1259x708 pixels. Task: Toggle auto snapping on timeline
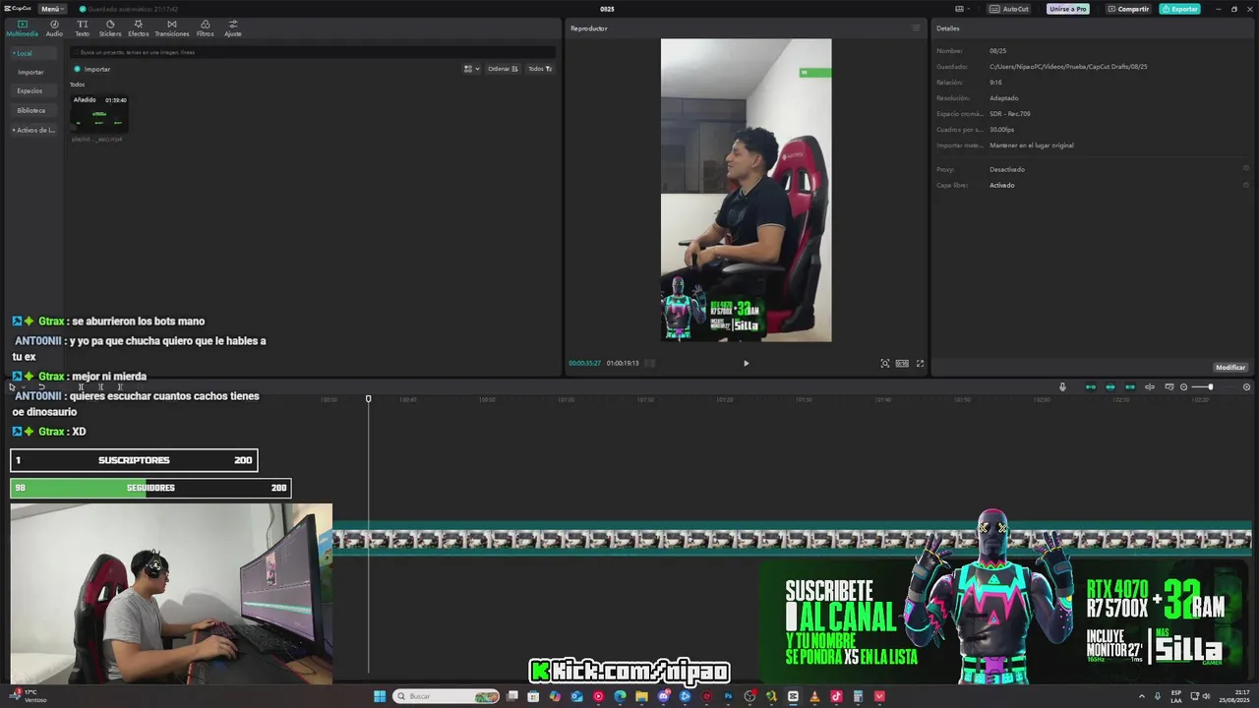(1110, 386)
